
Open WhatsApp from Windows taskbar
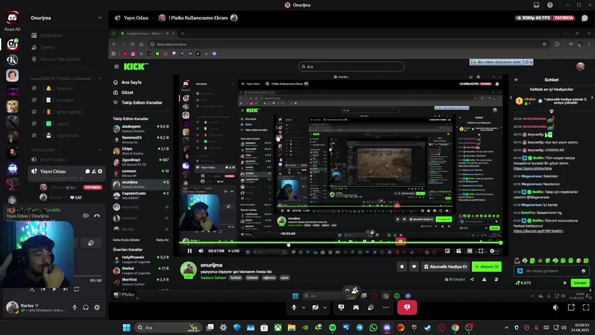373,328
